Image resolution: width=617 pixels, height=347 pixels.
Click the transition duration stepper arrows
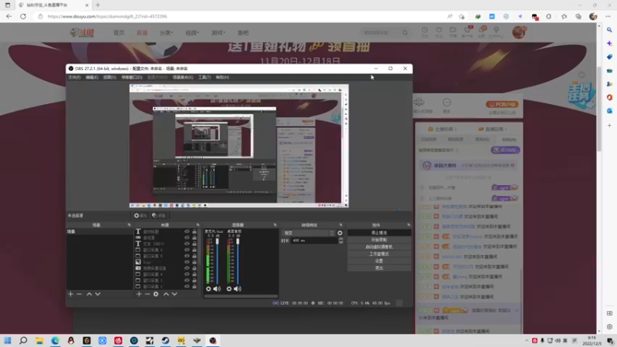point(341,241)
